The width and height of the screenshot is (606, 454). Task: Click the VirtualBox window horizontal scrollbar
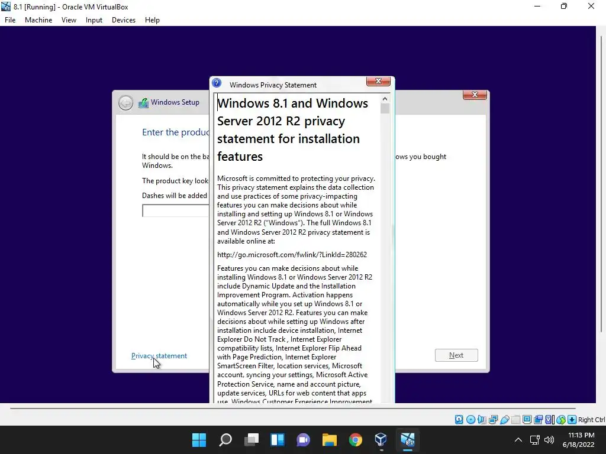pyautogui.click(x=292, y=408)
